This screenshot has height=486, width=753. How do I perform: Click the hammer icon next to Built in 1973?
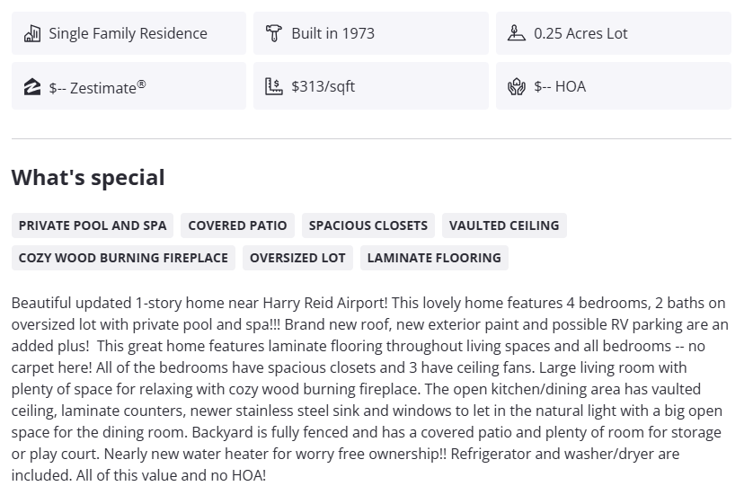(x=274, y=34)
